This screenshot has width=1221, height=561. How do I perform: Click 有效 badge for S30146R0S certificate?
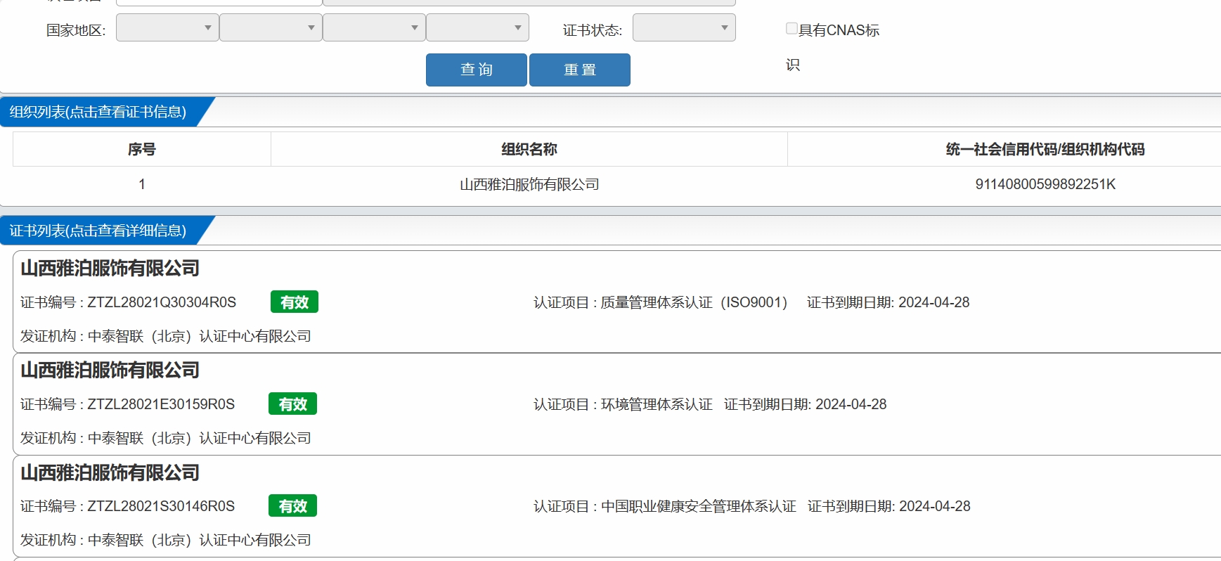pos(292,505)
